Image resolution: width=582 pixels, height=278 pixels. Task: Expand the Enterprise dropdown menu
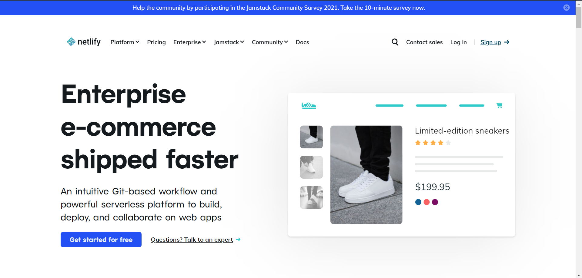point(189,42)
